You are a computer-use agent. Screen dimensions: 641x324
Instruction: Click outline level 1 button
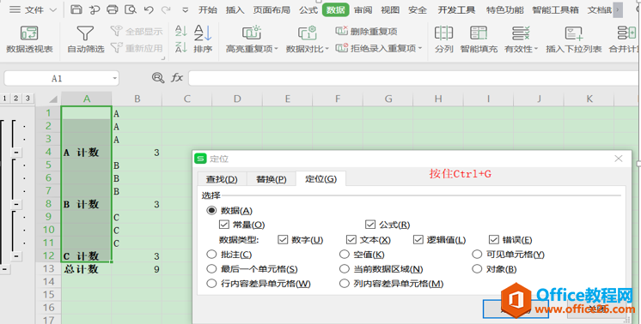click(x=4, y=99)
